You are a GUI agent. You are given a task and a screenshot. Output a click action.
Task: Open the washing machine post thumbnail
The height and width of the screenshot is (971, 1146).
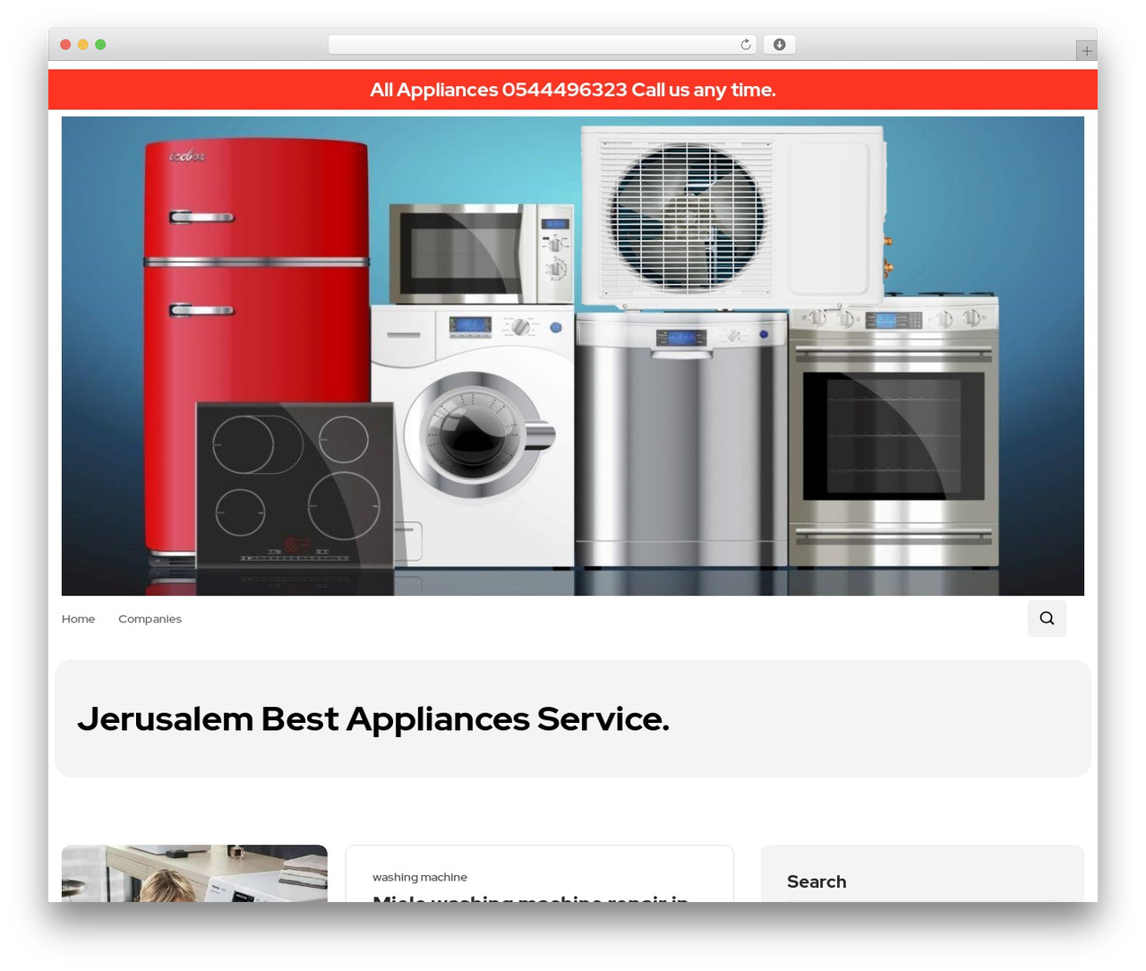pyautogui.click(x=194, y=873)
